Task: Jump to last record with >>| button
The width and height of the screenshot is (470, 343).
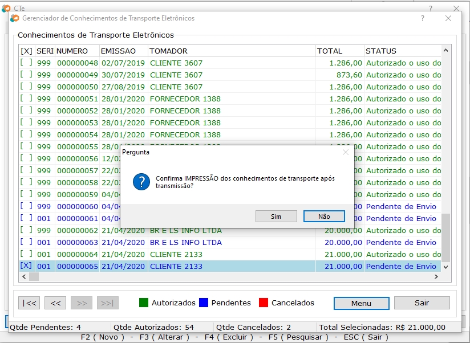Action: (x=108, y=303)
